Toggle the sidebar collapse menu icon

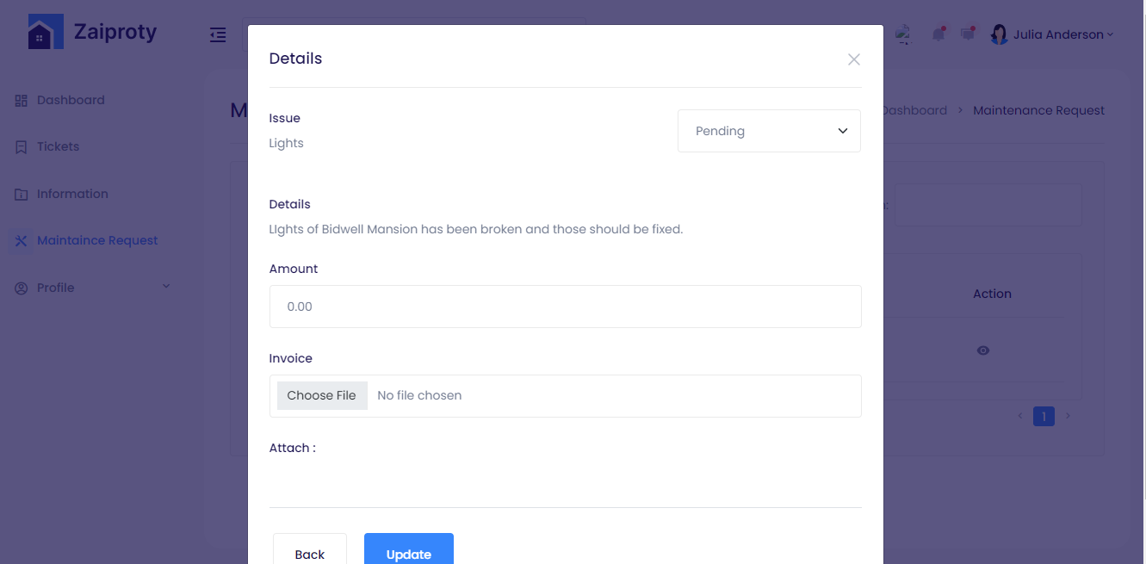tap(218, 35)
